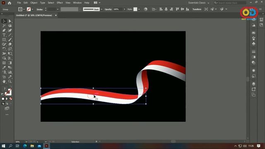Open fill color dropdown in control bar
The image size is (265, 149).
(24, 9)
